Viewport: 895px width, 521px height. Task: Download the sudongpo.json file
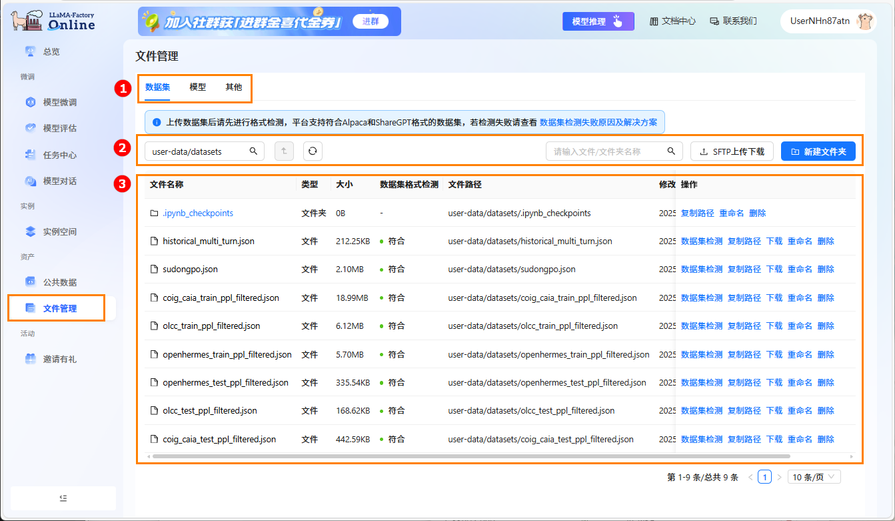coord(774,269)
